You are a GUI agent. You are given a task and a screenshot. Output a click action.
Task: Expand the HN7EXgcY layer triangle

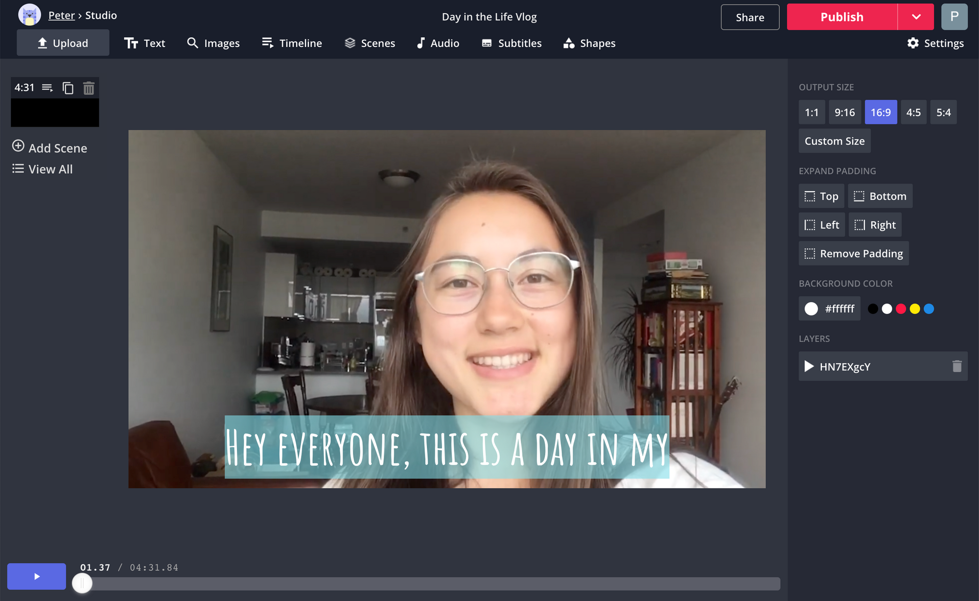[809, 366]
